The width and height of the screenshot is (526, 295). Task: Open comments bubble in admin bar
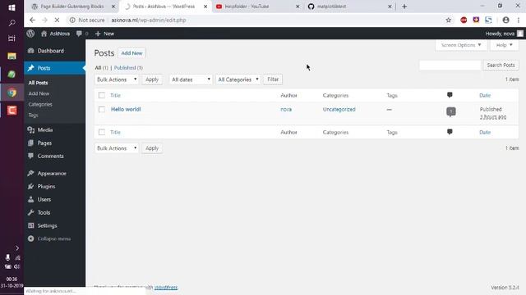(x=82, y=34)
